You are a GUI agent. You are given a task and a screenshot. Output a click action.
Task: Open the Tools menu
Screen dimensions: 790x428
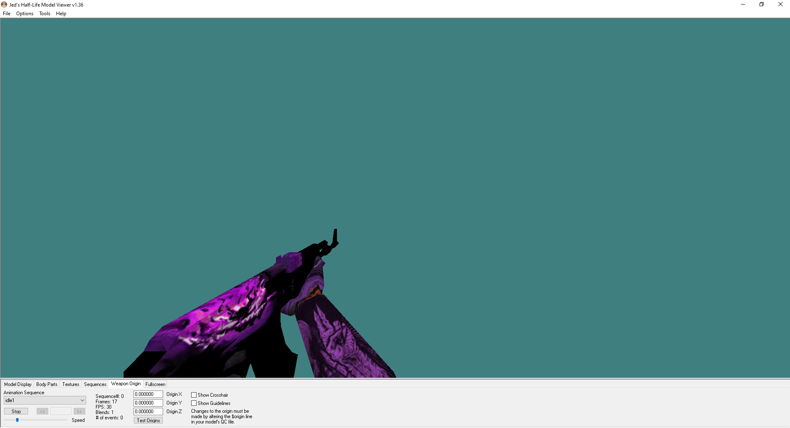45,14
